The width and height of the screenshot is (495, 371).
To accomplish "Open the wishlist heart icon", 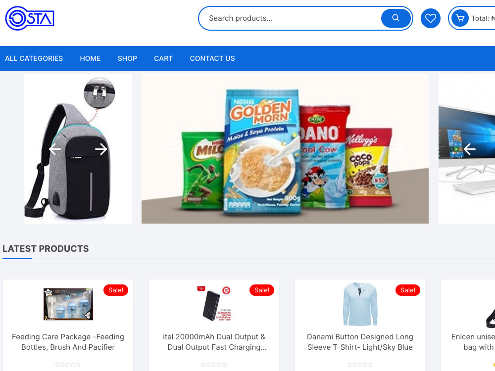I will click(430, 18).
